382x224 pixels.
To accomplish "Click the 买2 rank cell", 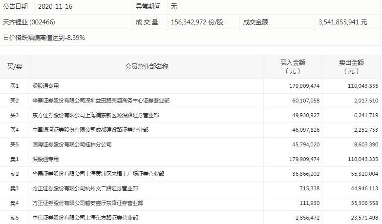I will 15,101.
